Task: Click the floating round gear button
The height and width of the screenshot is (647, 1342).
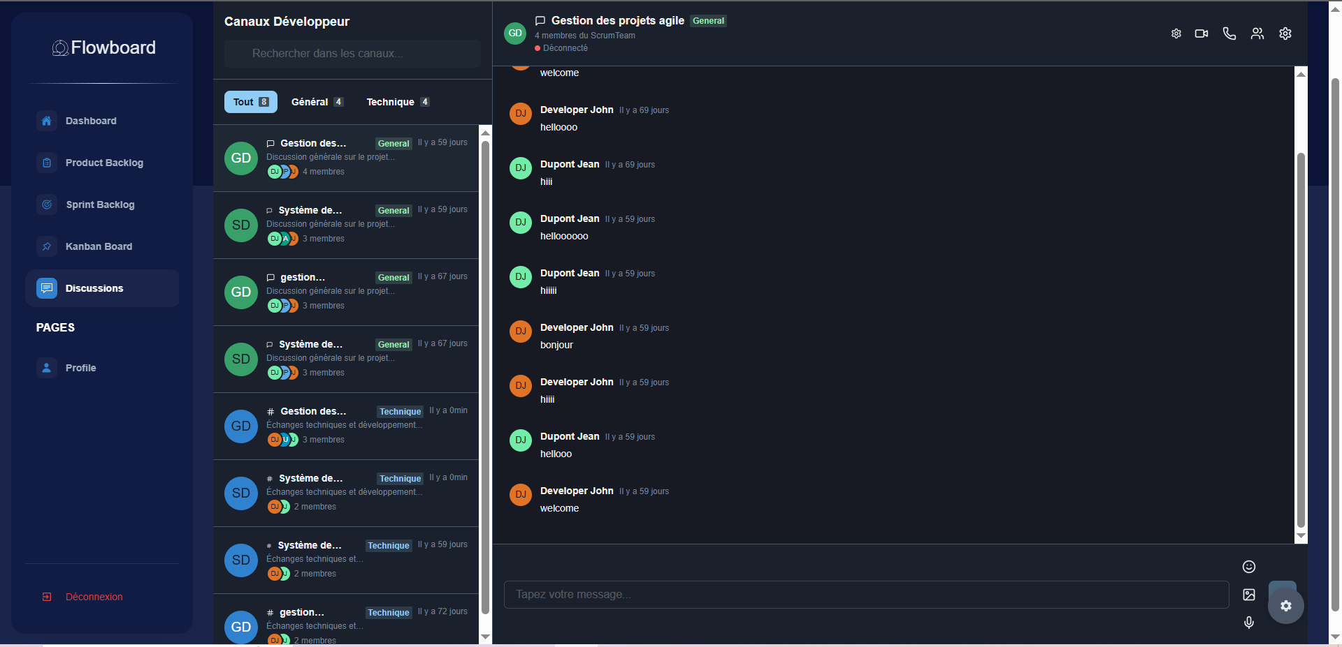Action: point(1286,606)
